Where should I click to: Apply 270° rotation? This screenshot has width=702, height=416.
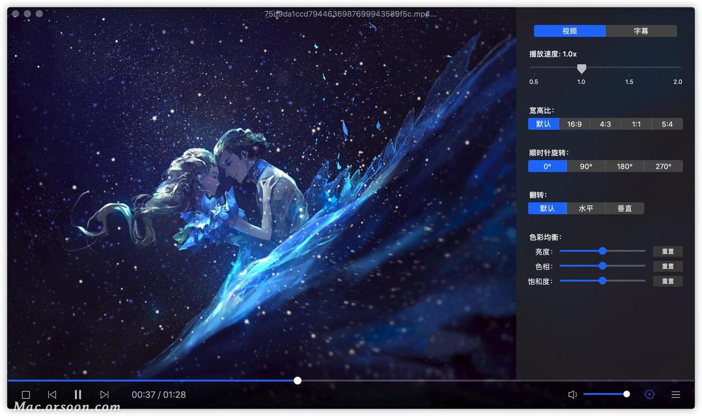[663, 166]
